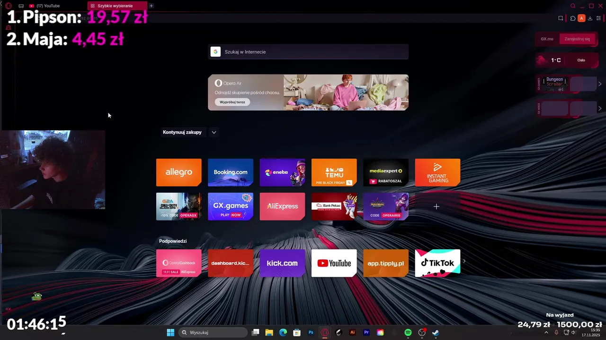Open the Windows Start menu
The image size is (606, 340).
tap(170, 332)
